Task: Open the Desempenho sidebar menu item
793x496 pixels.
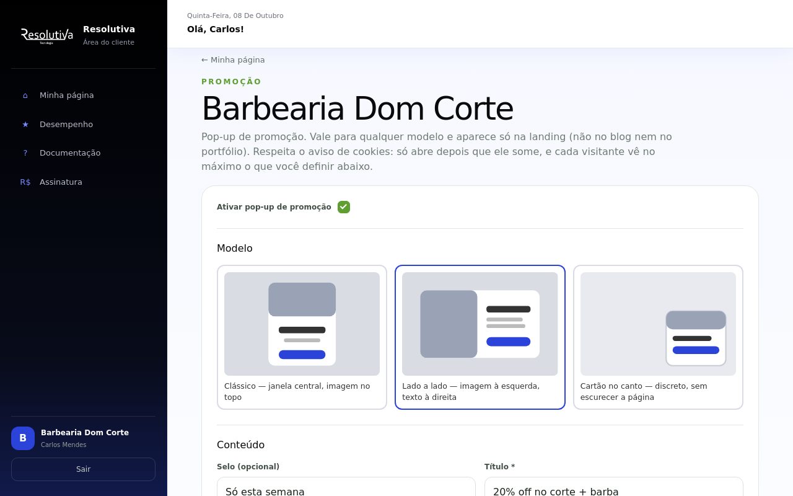Action: 83,125
